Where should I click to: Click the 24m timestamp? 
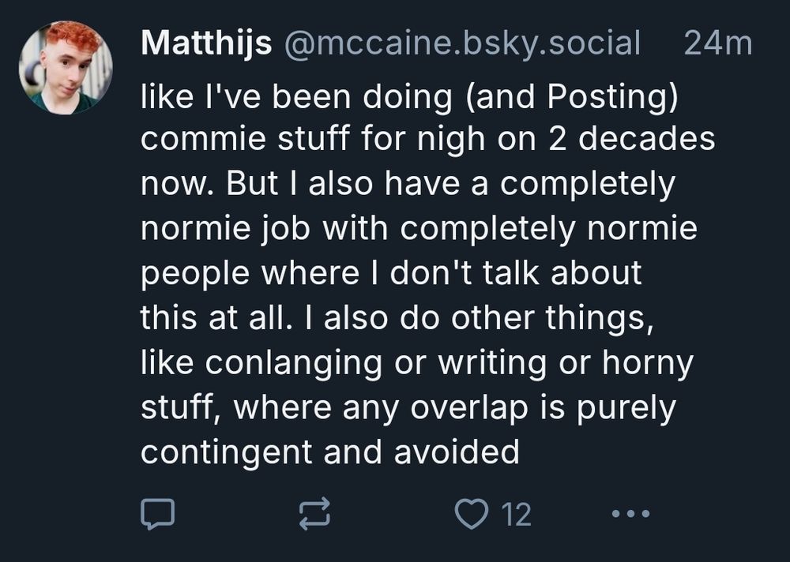(x=717, y=44)
